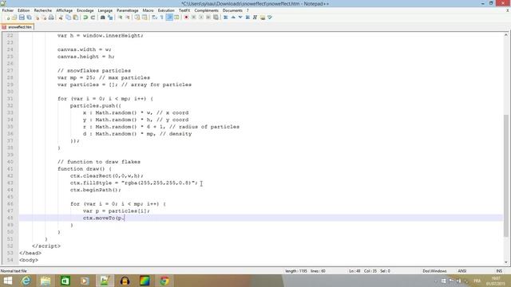This screenshot has height=287, width=511.
Task: Stop macro recording from toolbar
Action: coord(193,18)
